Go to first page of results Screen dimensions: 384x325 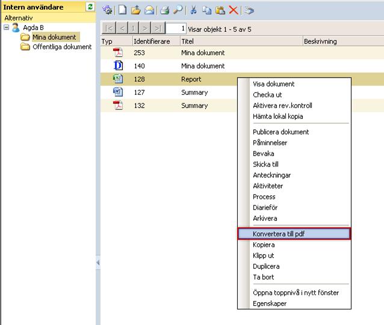tap(109, 28)
